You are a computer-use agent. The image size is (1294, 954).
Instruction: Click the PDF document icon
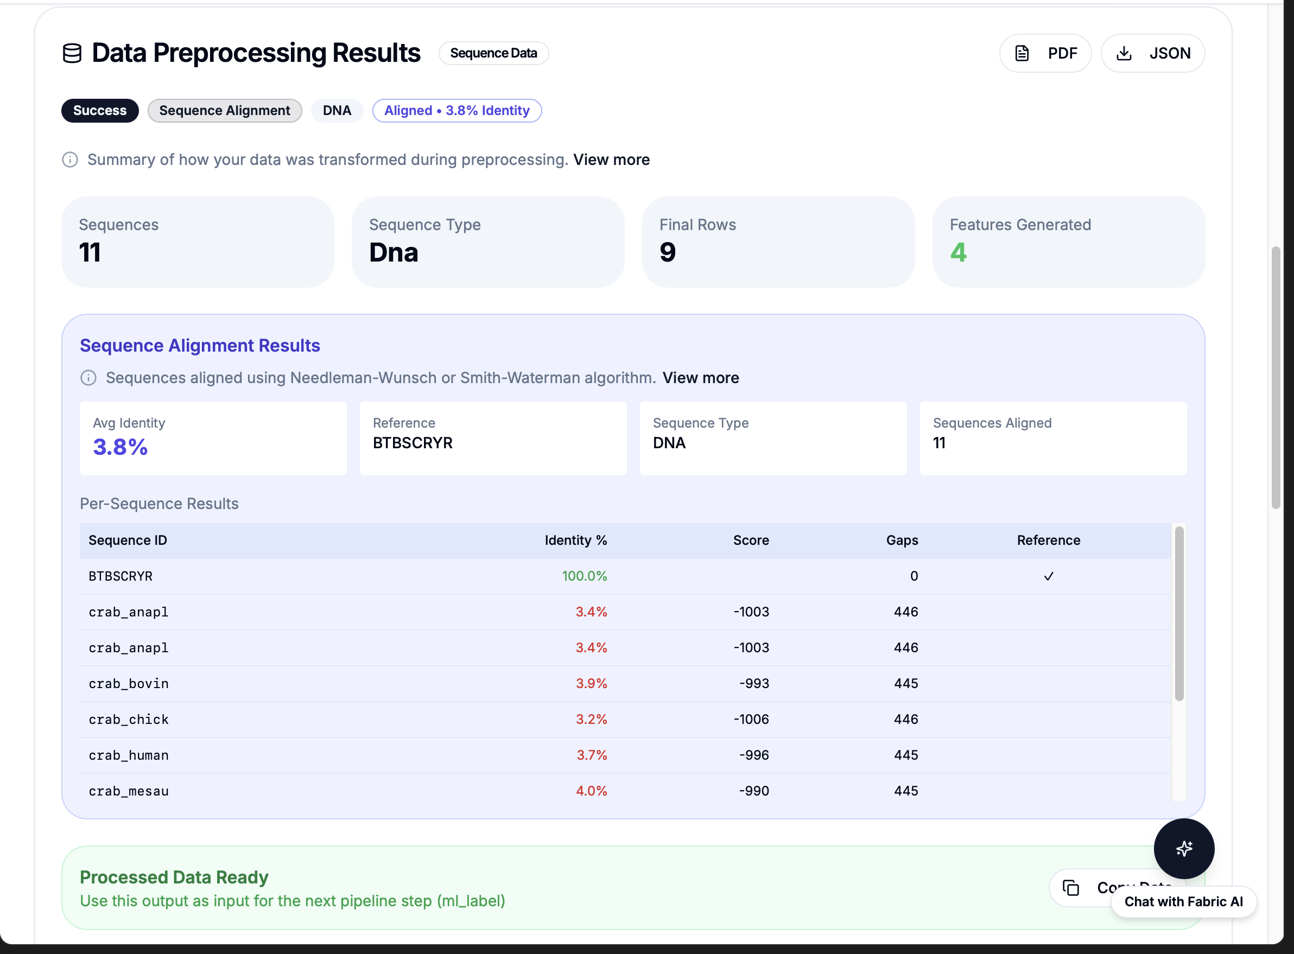tap(1022, 53)
